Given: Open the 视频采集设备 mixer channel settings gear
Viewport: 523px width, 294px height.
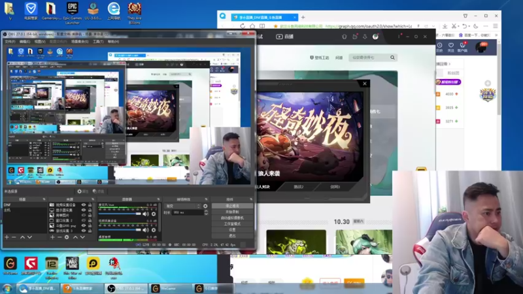Looking at the screenshot, I should coord(154,230).
